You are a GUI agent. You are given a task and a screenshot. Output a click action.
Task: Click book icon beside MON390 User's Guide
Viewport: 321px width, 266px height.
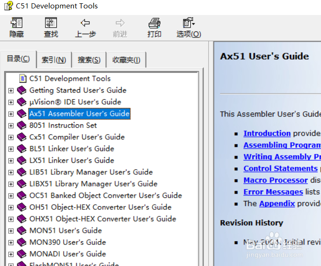(22, 242)
